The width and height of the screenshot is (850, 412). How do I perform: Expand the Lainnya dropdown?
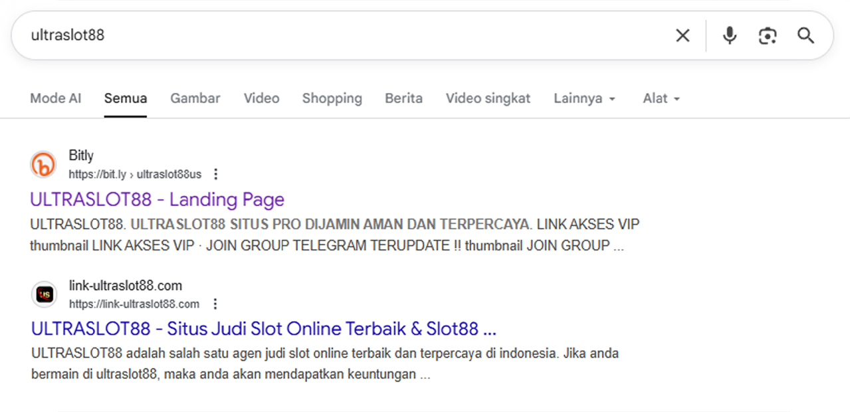pos(585,98)
